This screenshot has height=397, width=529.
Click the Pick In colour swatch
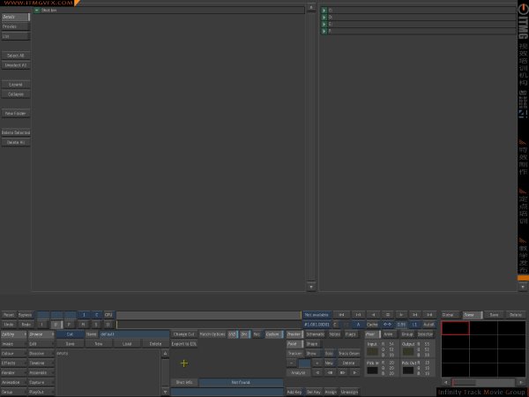click(x=372, y=371)
